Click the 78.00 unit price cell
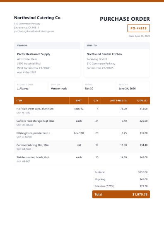164x232 pixels. coord(123,109)
